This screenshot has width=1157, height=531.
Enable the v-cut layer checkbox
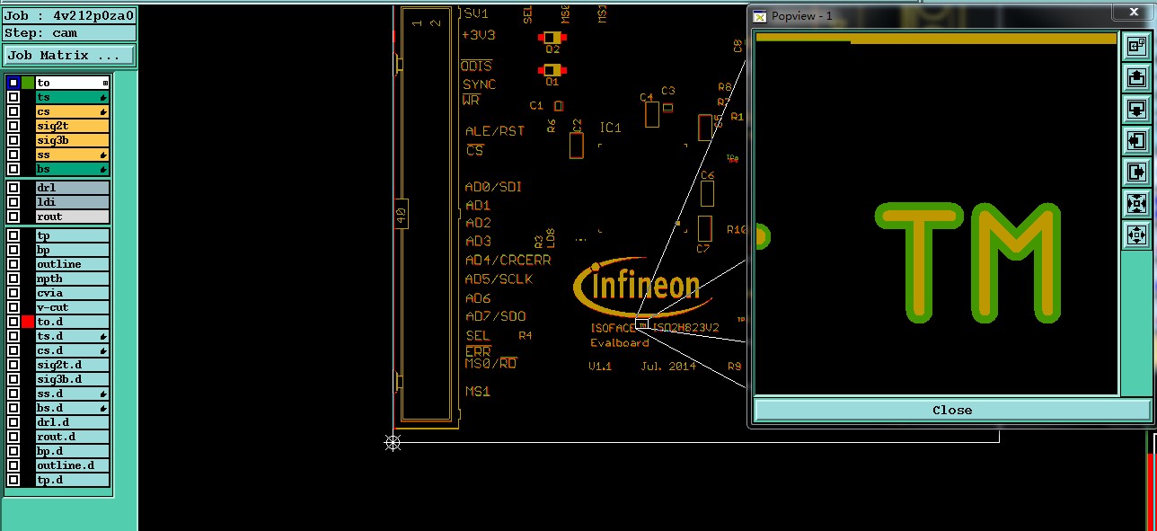coord(13,307)
